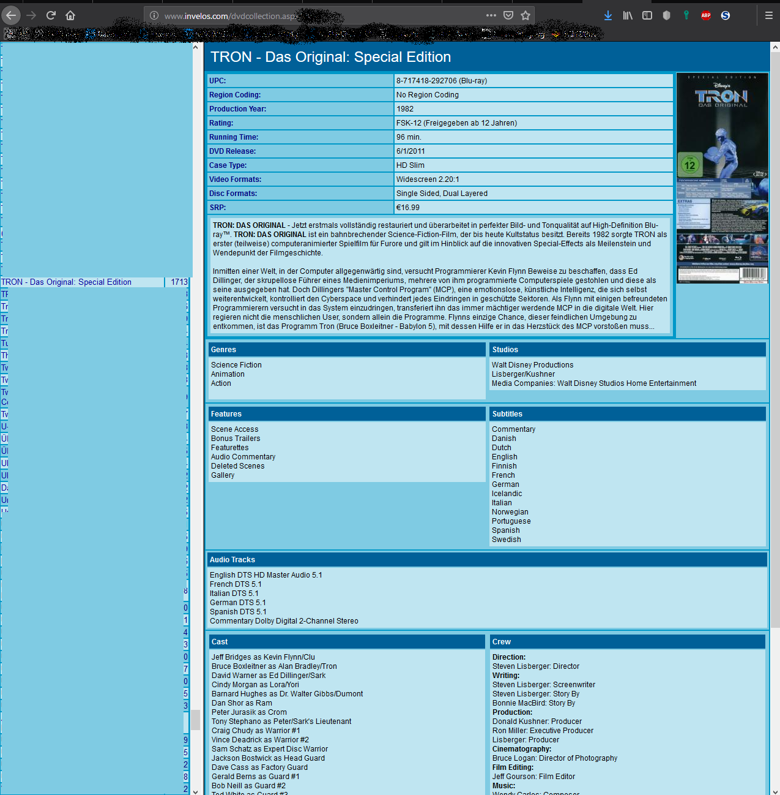Image resolution: width=780 pixels, height=795 pixels.
Task: Click Jeff Bridges as Kevin Flynn/Clu
Action: click(x=264, y=657)
